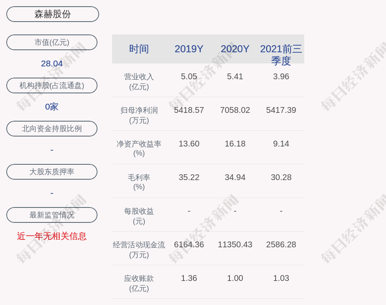386x305 pixels.
Task: Click the 28.04 market value figure
Action: [x=52, y=63]
